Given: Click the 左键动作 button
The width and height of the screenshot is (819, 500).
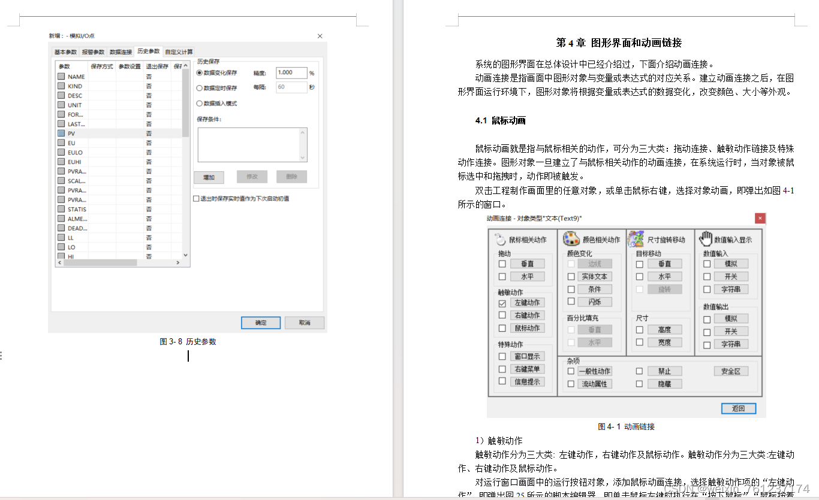Looking at the screenshot, I should pos(527,303).
